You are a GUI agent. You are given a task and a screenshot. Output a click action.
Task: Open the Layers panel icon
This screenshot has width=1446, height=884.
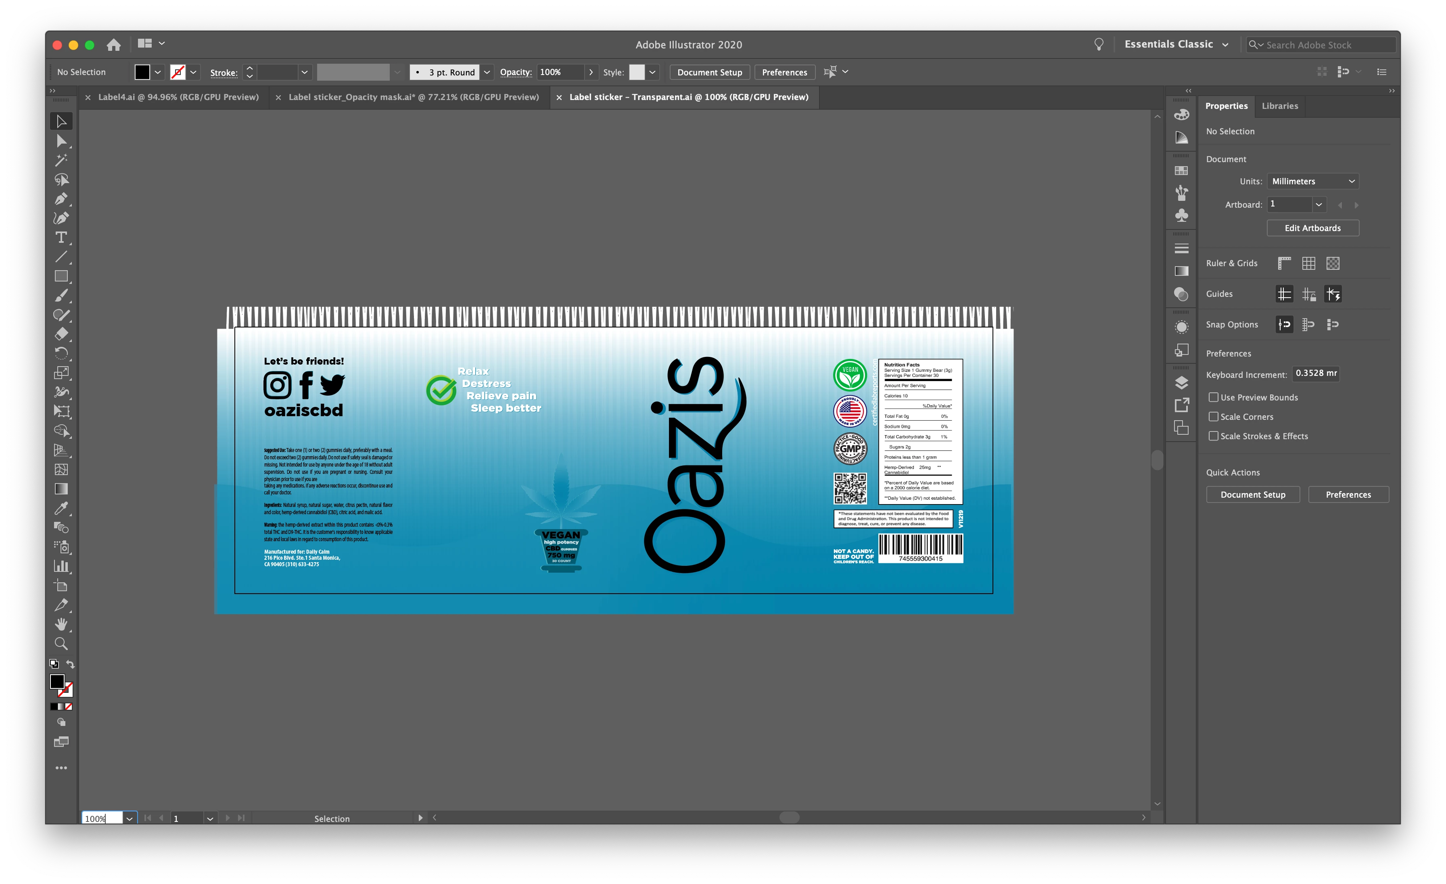coord(1181,382)
